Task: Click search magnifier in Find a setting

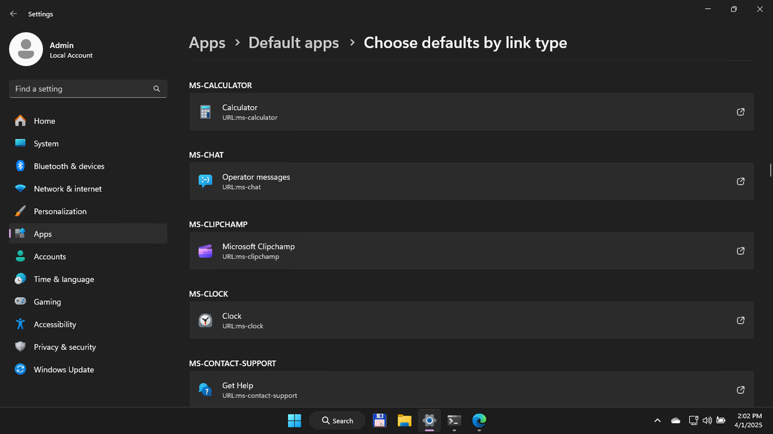Action: click(157, 89)
